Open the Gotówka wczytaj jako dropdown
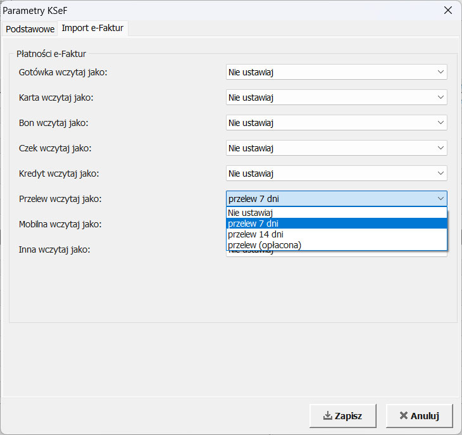Image resolution: width=462 pixels, height=435 pixels. 336,72
